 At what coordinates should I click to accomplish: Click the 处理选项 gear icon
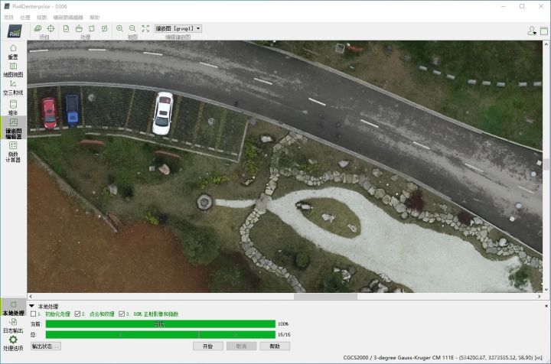tap(13, 341)
